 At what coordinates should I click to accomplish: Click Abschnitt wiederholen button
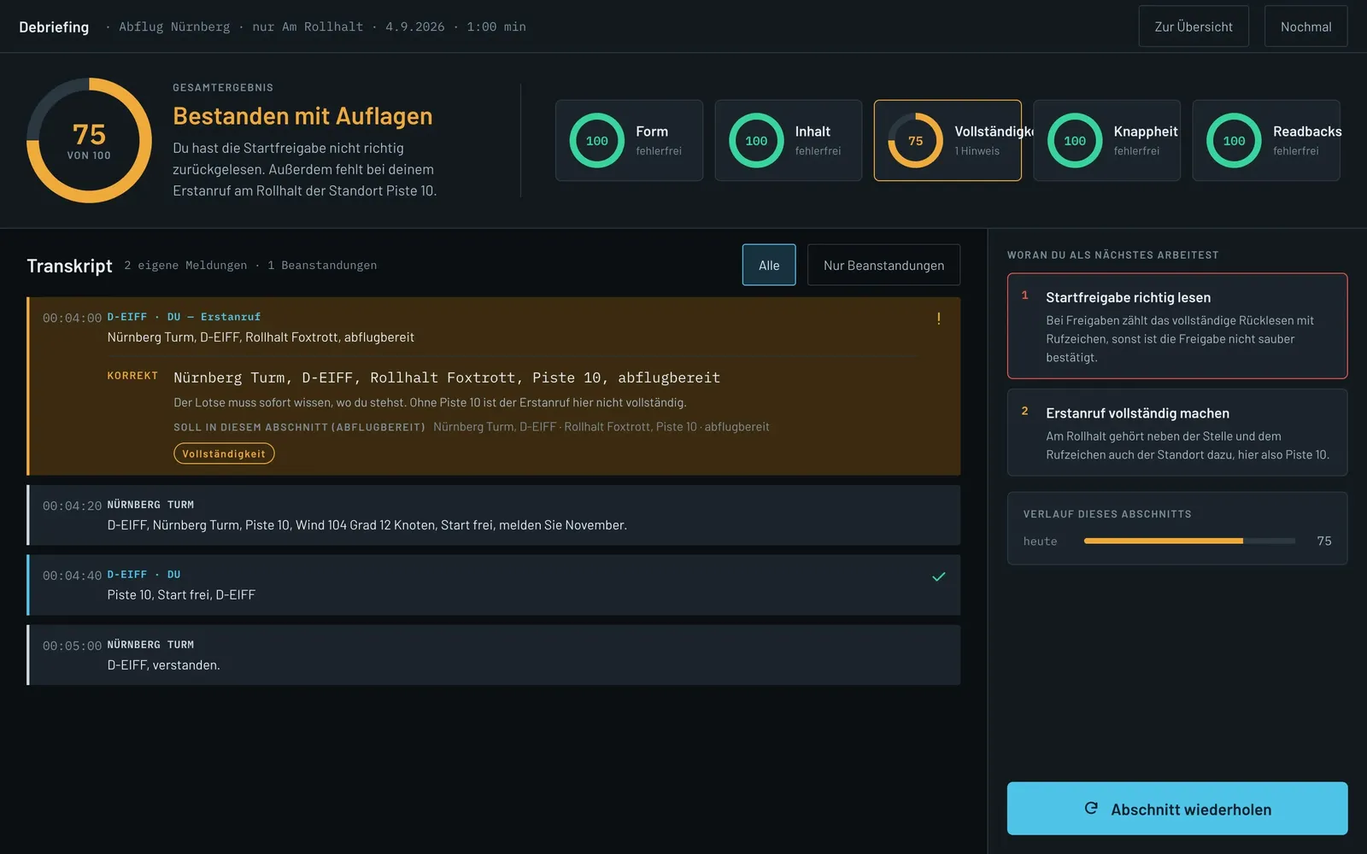click(1177, 809)
